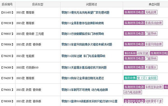Open complaint link 零跑C11车联网不可使用 动力电池故障

click(x=85, y=90)
